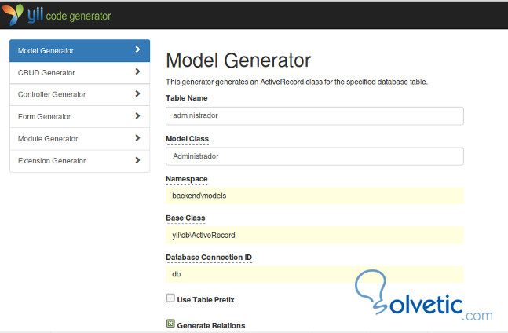This screenshot has height=333, width=508.
Task: Click the Extension Generator chevron arrow
Action: tap(137, 160)
